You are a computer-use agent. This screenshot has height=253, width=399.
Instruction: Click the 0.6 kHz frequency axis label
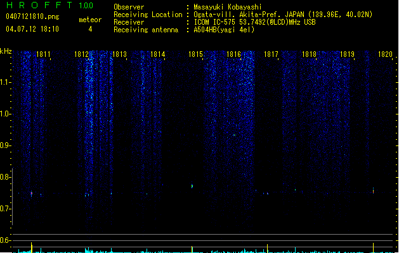coord(5,240)
